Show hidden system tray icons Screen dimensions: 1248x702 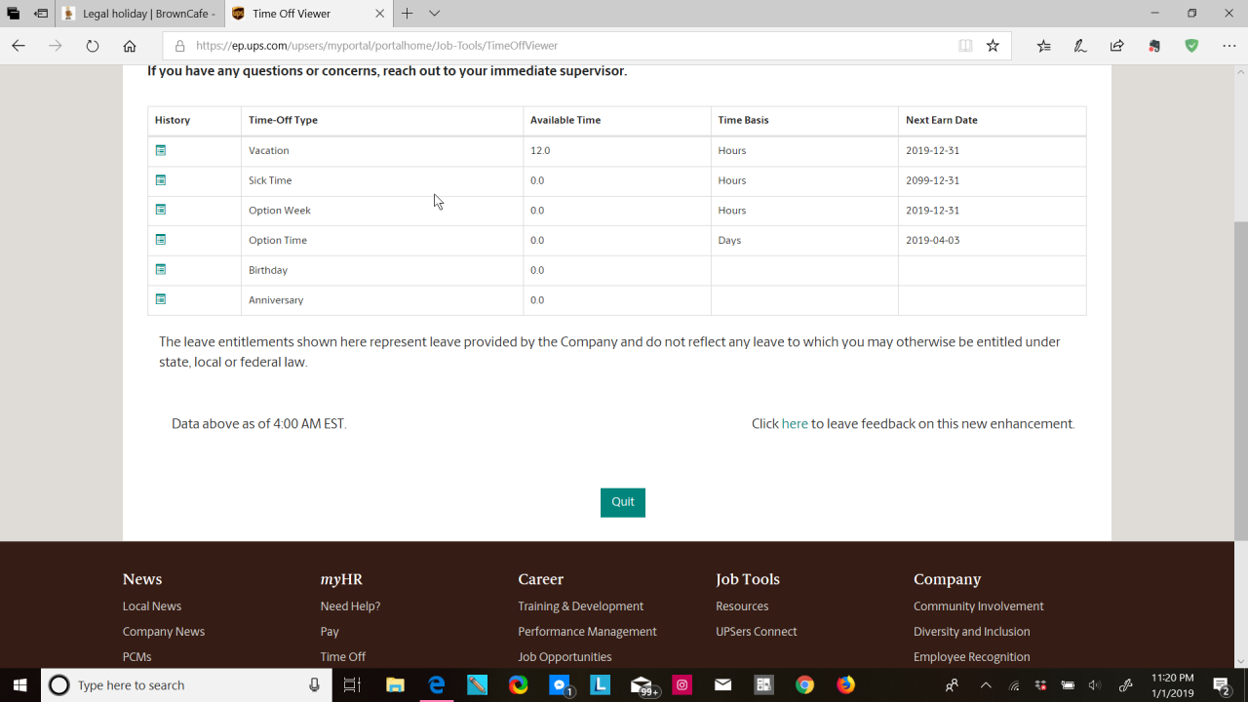[986, 685]
